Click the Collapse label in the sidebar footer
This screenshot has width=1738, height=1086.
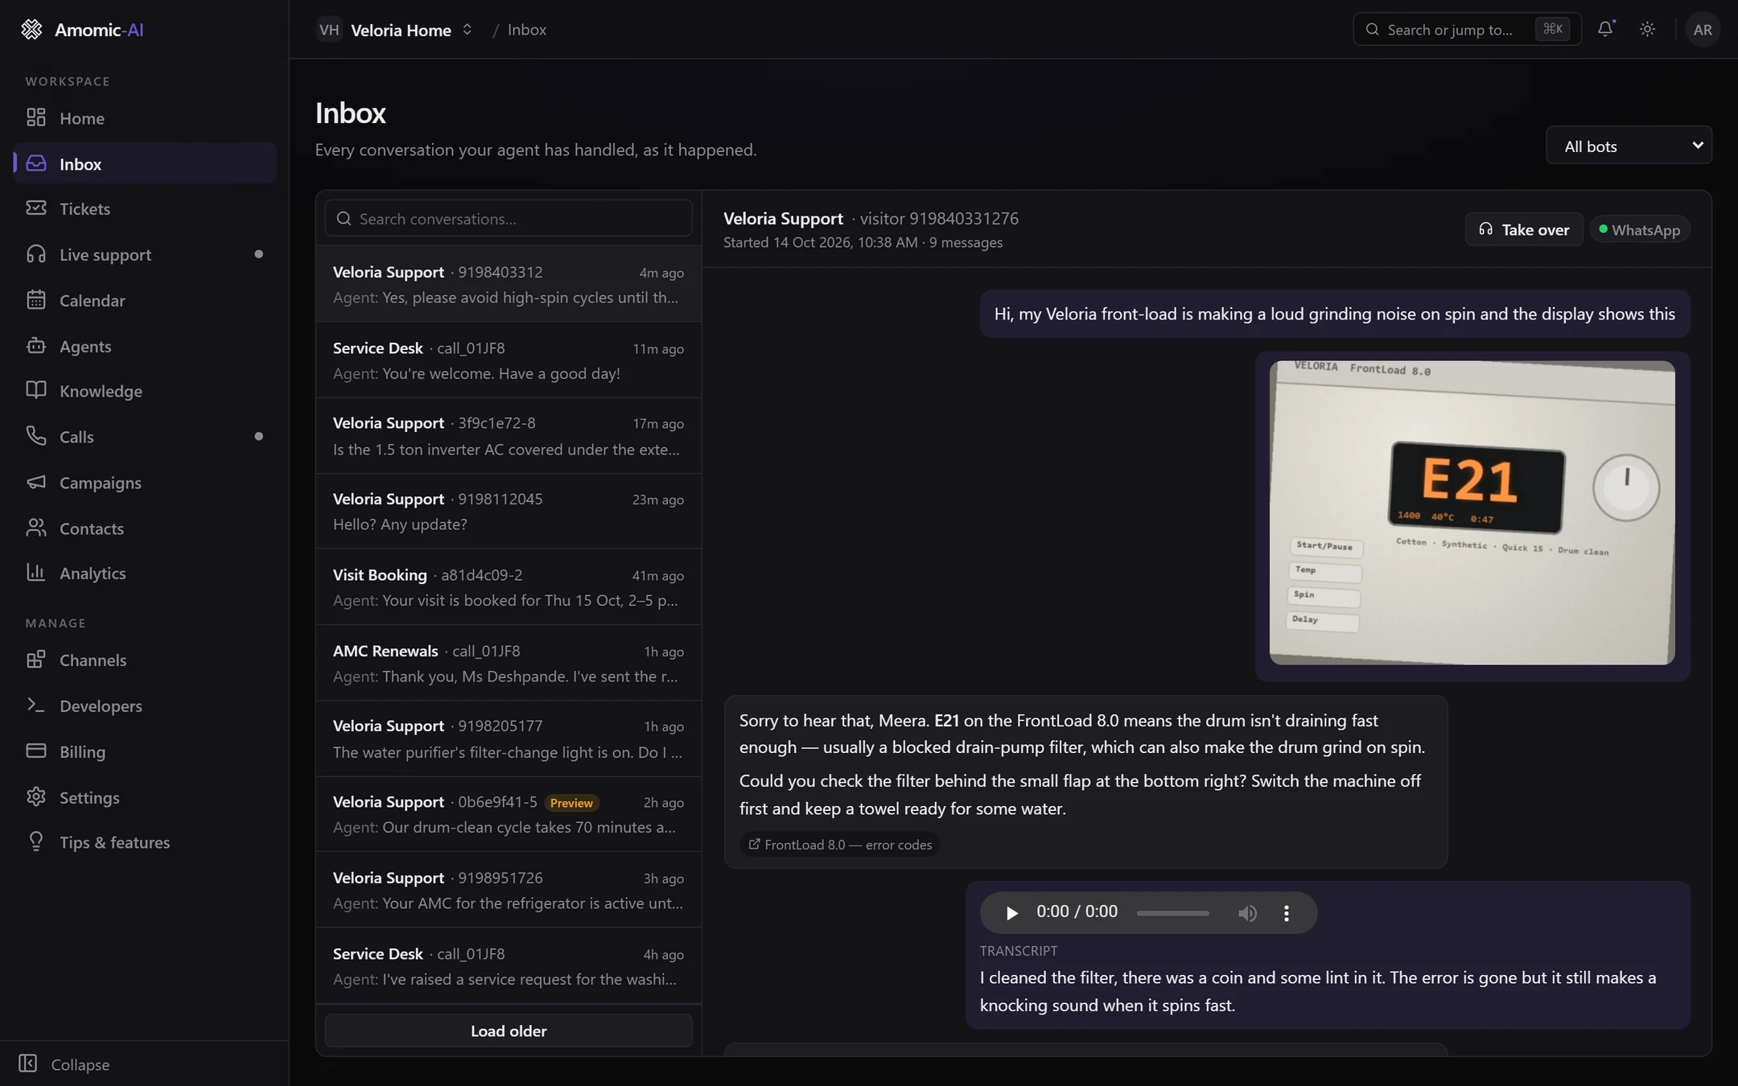[x=80, y=1063]
